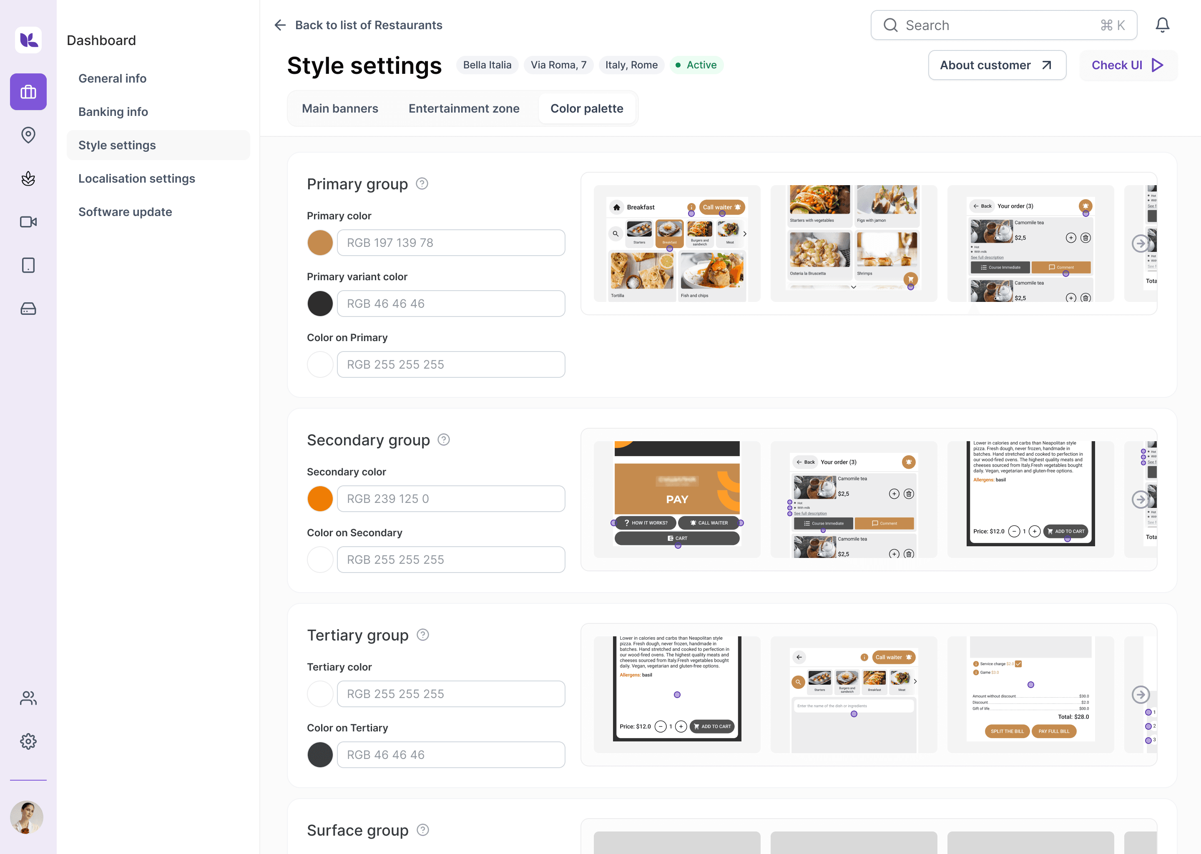Open the briefcase restaurants sidebar icon
Image resolution: width=1201 pixels, height=854 pixels.
click(28, 92)
